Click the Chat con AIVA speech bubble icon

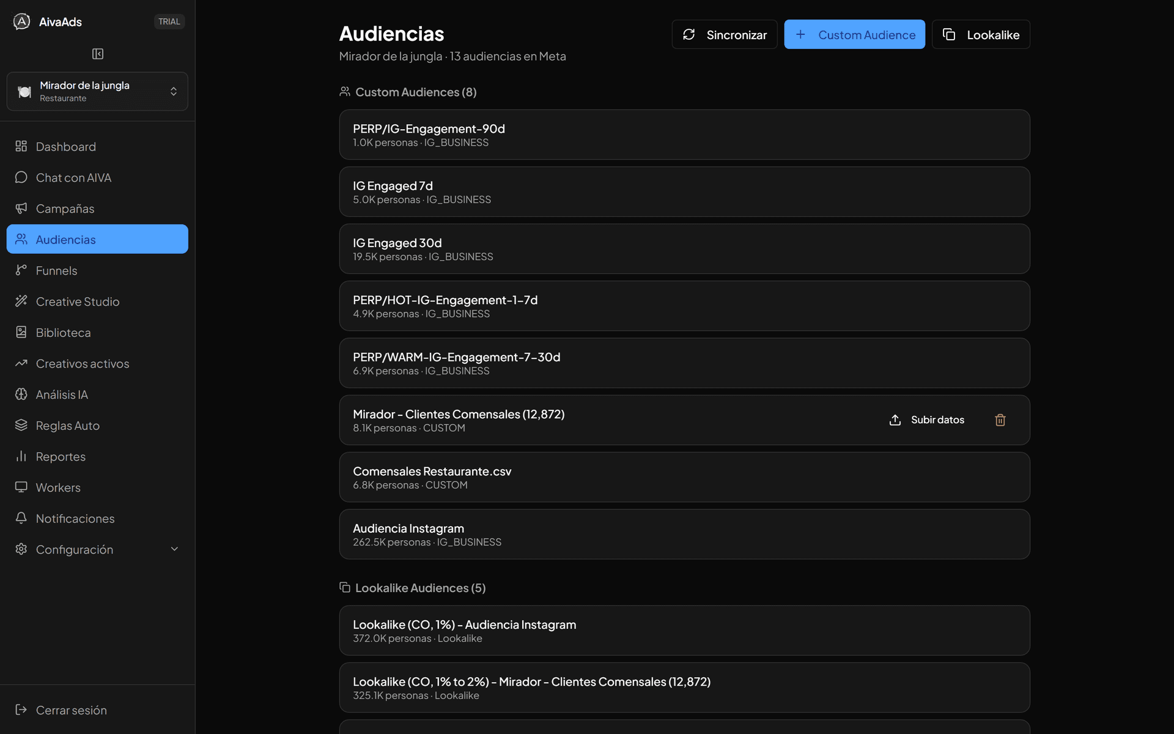(x=21, y=177)
